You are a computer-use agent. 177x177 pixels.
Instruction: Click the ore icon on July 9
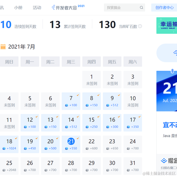point(108,105)
